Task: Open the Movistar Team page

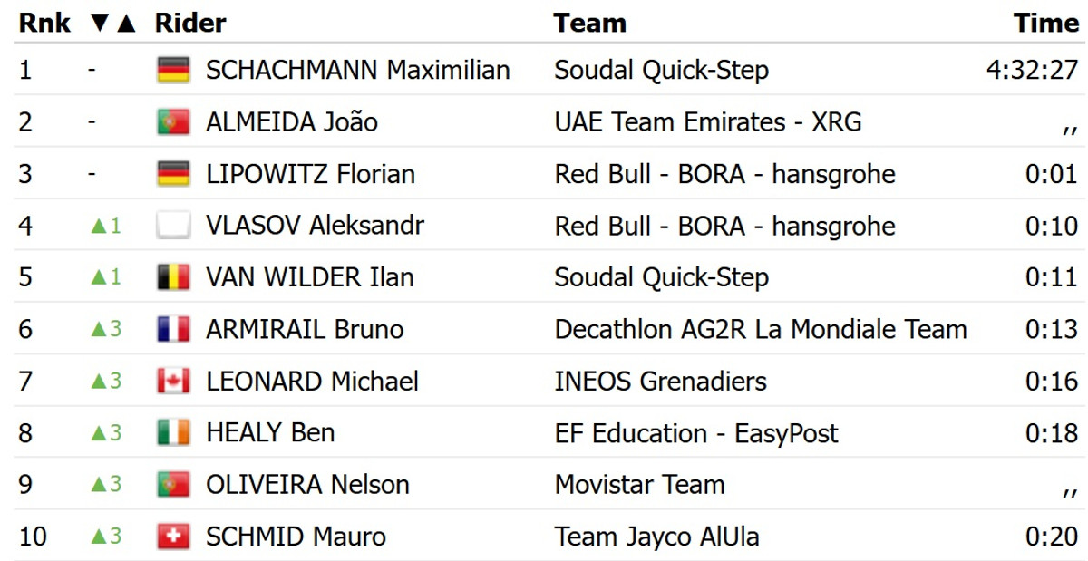Action: point(639,485)
